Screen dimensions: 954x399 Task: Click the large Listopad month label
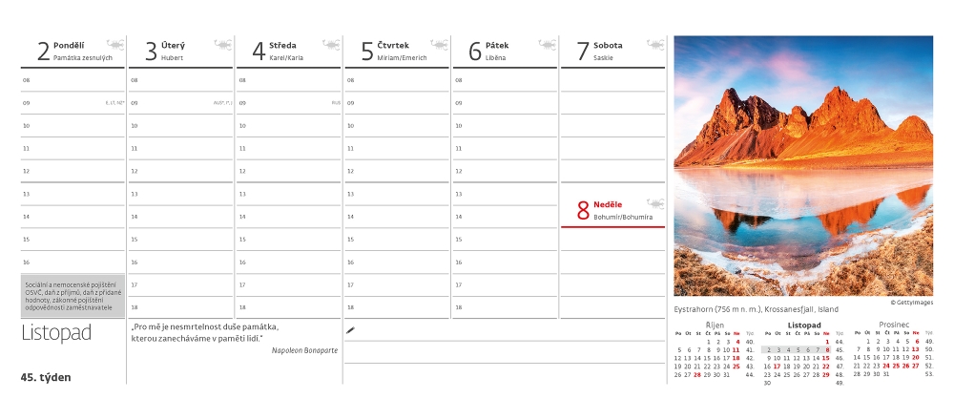click(x=55, y=333)
